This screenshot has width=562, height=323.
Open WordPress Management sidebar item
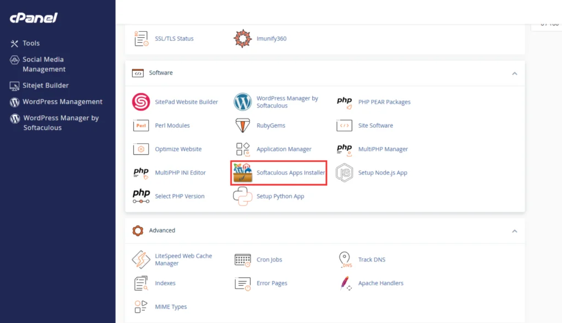coord(63,102)
